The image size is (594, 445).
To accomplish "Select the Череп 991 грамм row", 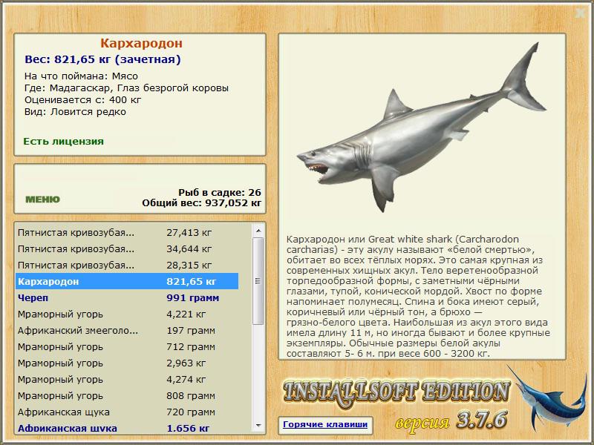I will pos(127,298).
